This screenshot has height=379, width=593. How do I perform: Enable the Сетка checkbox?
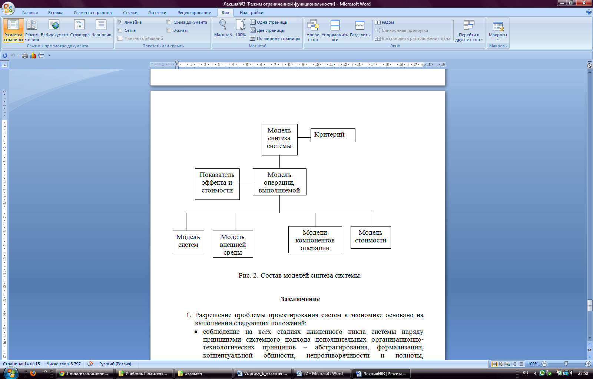point(120,30)
